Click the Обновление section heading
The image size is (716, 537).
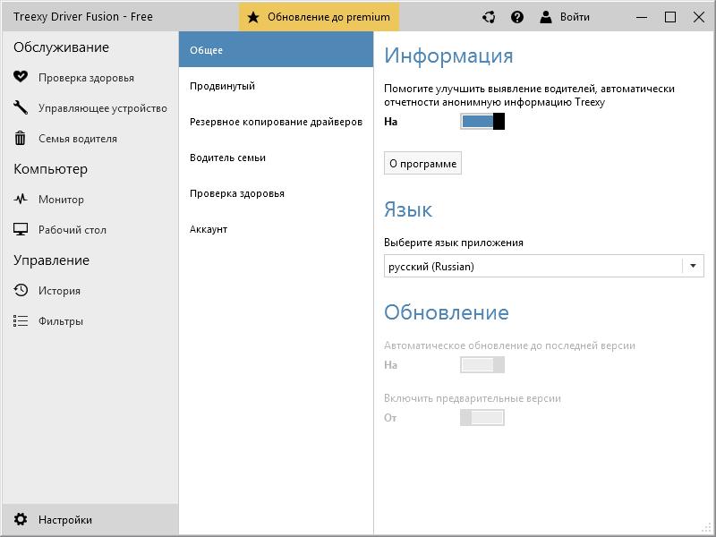point(447,312)
